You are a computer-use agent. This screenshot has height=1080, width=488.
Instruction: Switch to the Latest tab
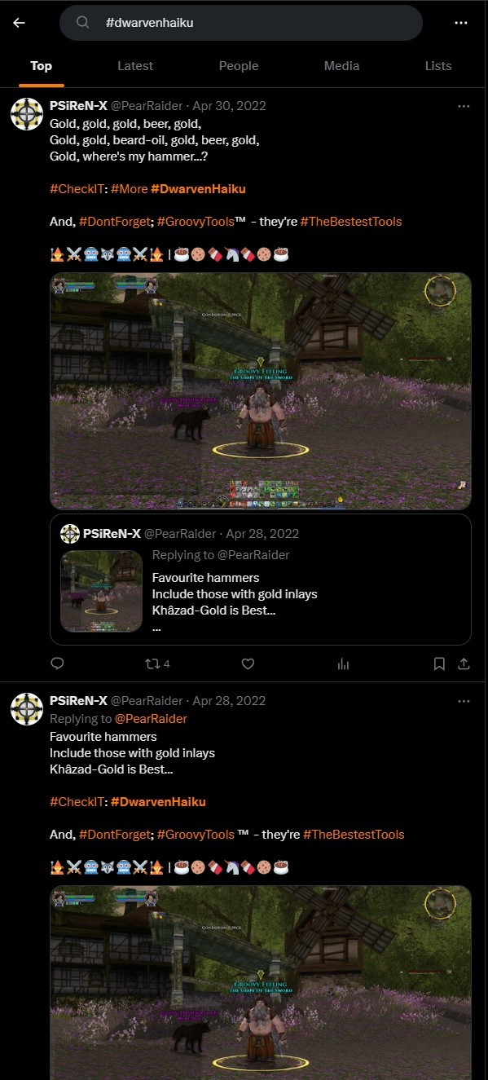[135, 66]
